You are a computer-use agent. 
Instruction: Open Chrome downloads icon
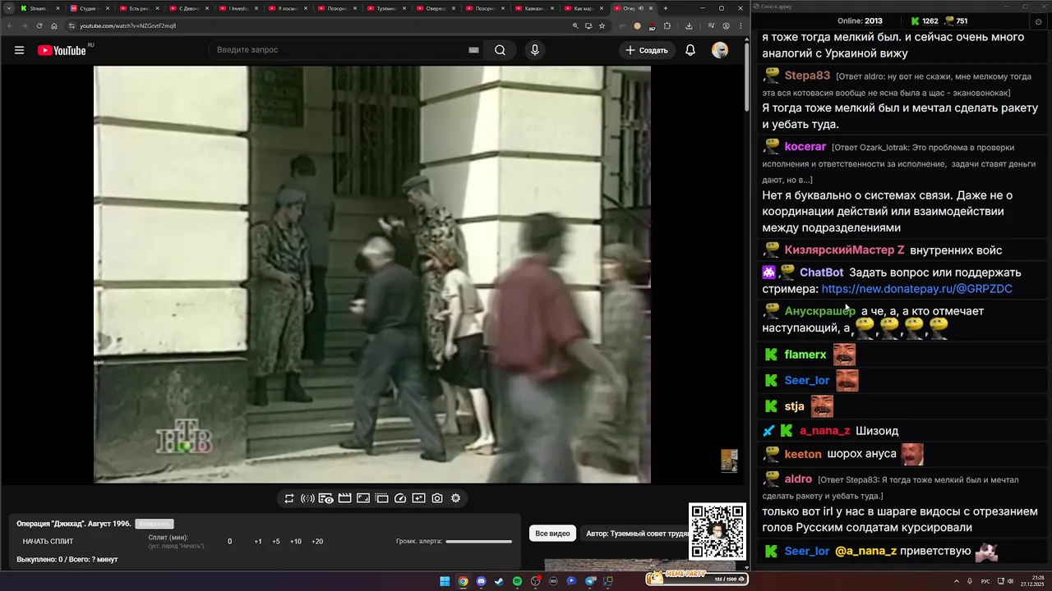coord(689,25)
